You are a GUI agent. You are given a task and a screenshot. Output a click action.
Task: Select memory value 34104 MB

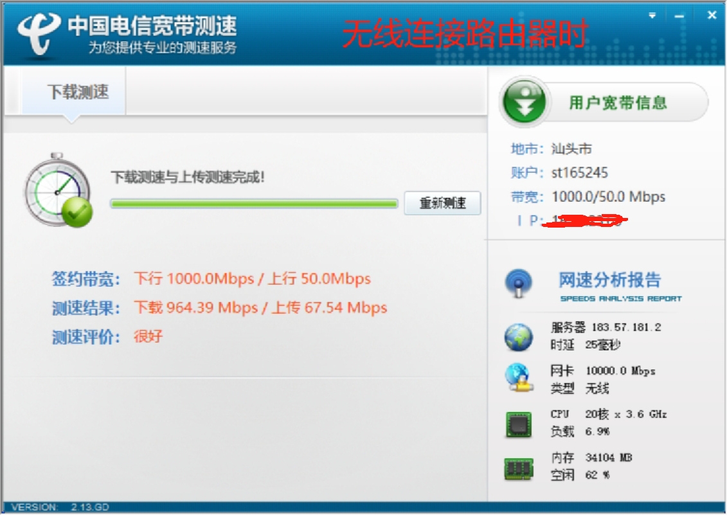(609, 458)
